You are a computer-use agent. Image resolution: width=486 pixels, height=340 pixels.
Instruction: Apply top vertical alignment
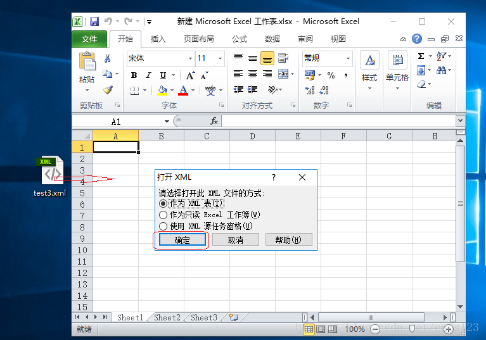tap(238, 57)
